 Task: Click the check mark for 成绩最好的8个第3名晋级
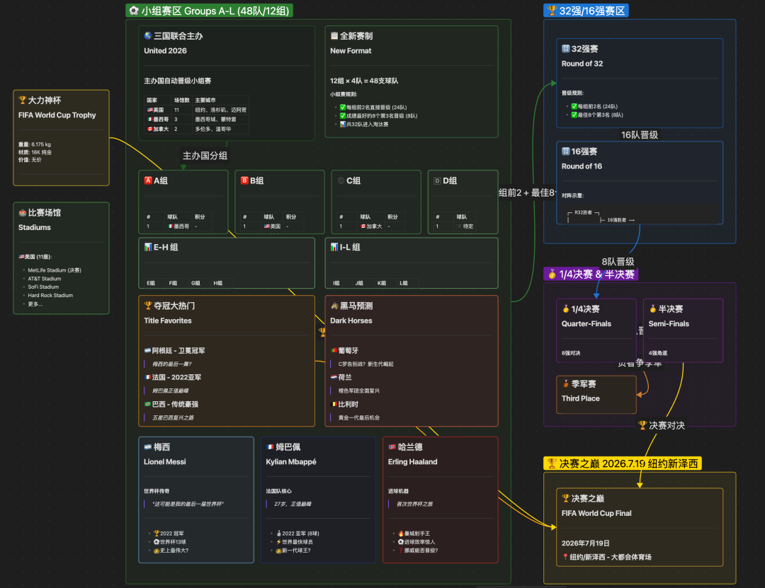click(x=343, y=115)
